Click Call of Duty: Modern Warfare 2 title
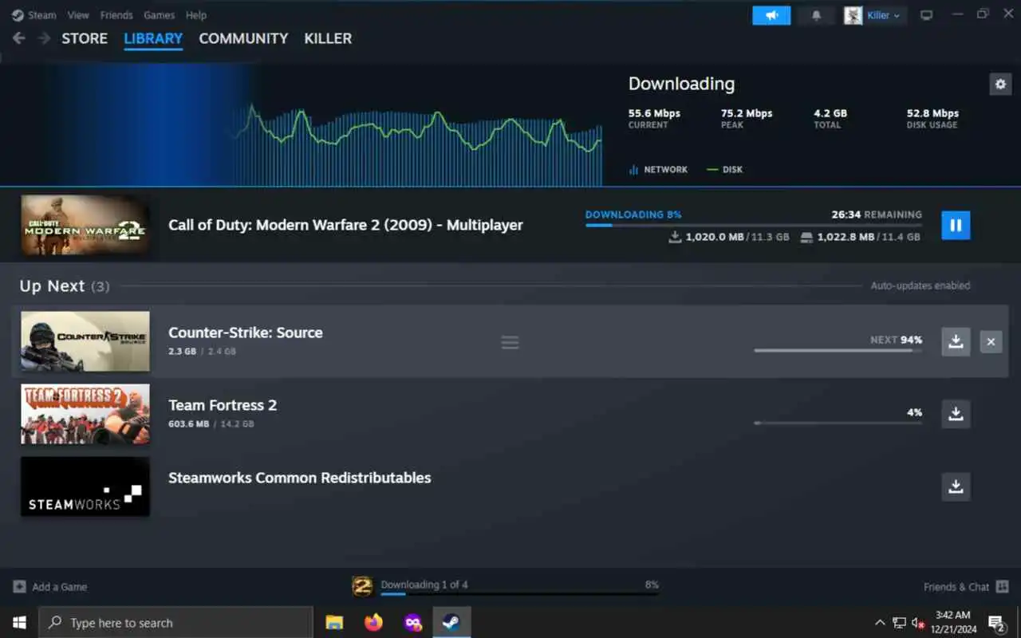This screenshot has width=1021, height=638. point(345,225)
